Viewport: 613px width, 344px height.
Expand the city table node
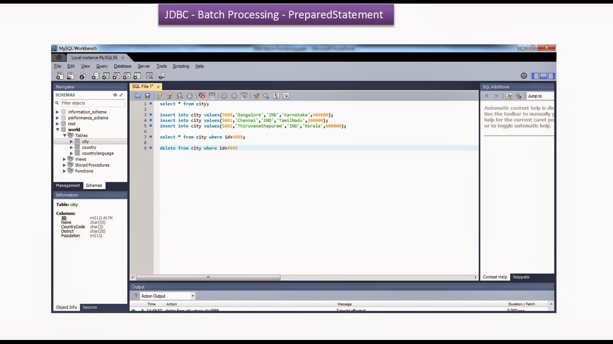[71, 142]
